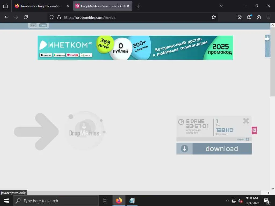
Task: Go back one page
Action: click(6, 17)
